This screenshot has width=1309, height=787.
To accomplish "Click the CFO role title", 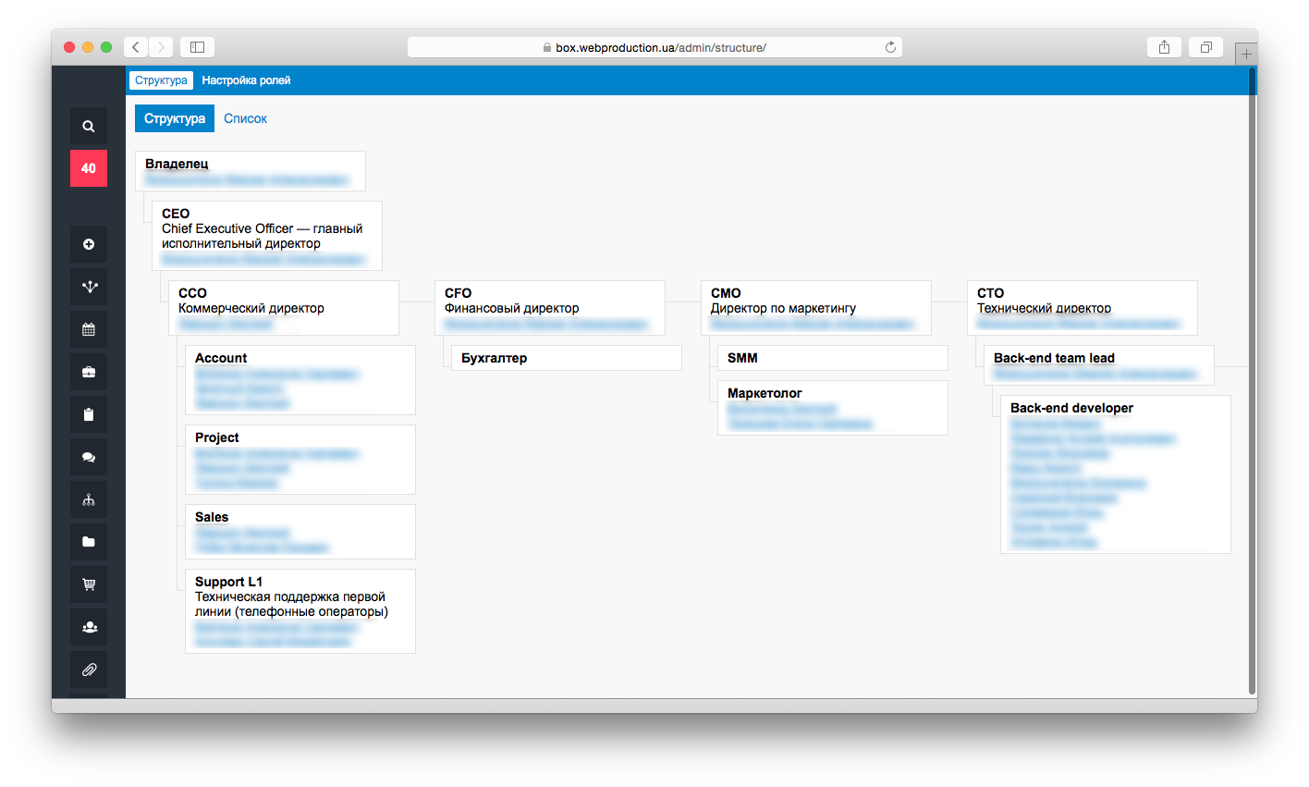I will [x=458, y=293].
